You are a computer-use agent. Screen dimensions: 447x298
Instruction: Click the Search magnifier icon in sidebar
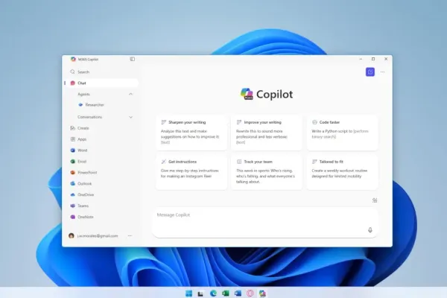pyautogui.click(x=72, y=72)
